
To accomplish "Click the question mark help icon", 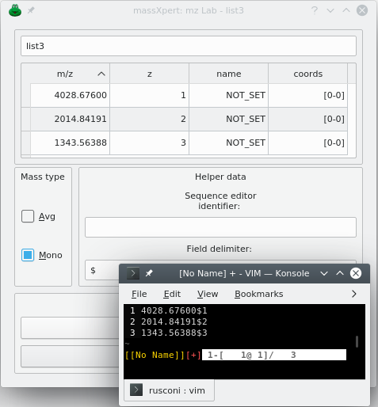I will 315,10.
